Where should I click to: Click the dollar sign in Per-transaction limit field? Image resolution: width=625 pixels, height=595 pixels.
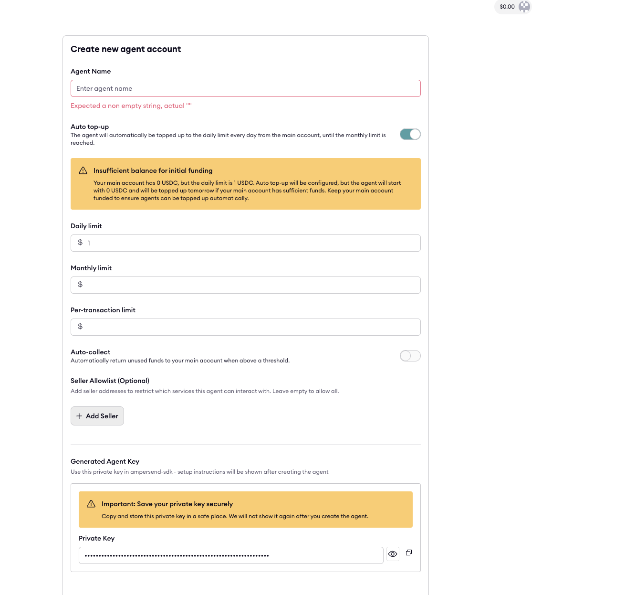[x=80, y=327]
